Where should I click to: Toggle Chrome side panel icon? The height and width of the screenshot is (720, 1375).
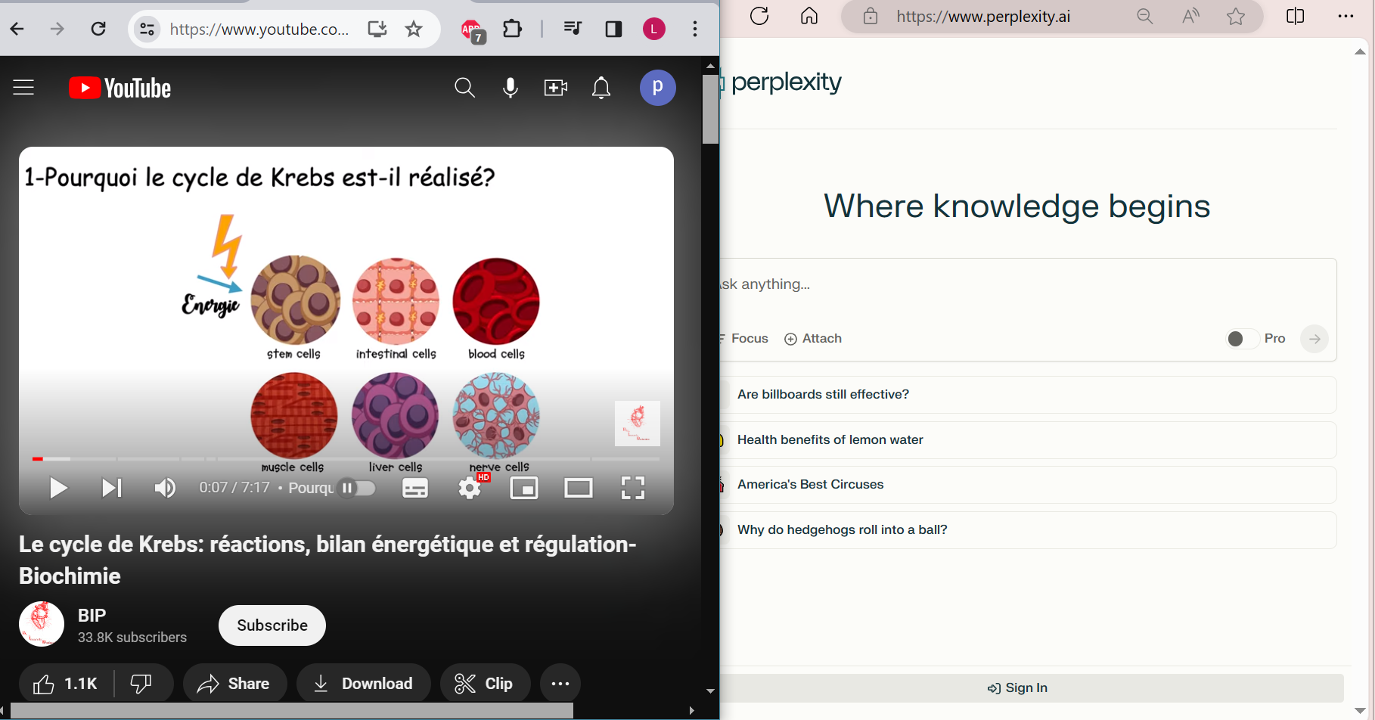pyautogui.click(x=613, y=29)
